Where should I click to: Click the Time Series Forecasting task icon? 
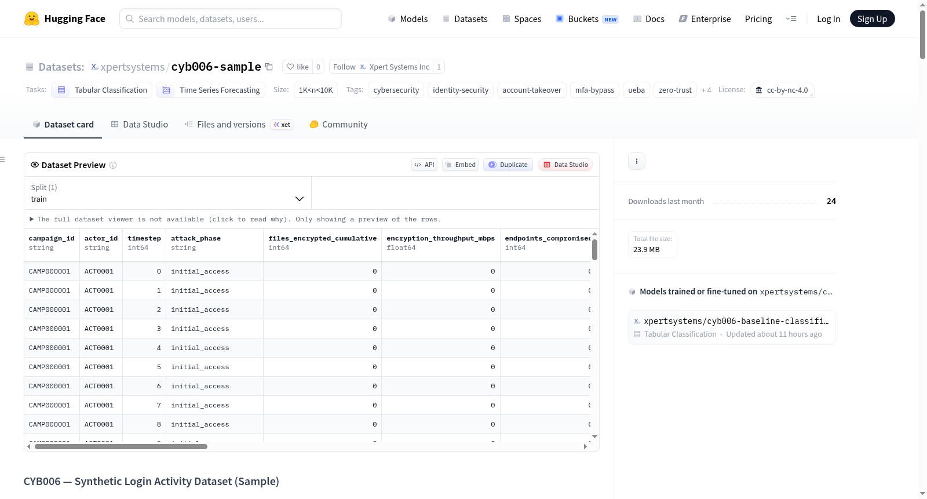coord(166,90)
